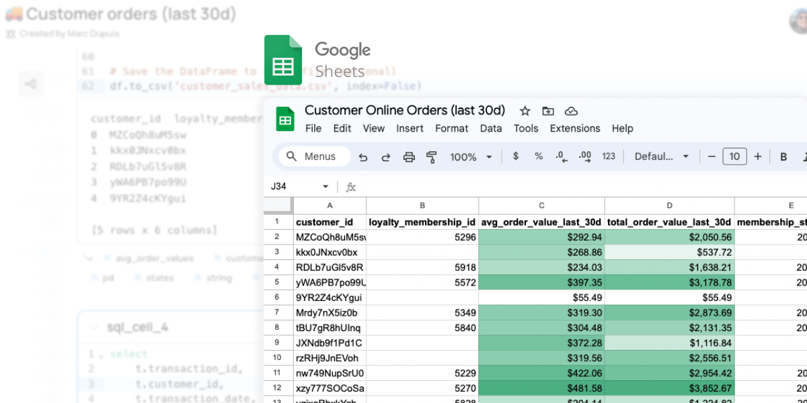Select column D header
The width and height of the screenshot is (807, 403).
669,206
